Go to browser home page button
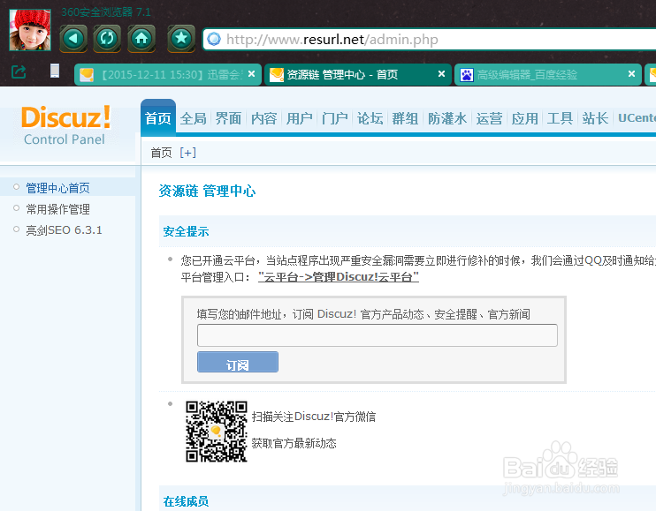Viewport: 656px width, 511px height. click(141, 39)
